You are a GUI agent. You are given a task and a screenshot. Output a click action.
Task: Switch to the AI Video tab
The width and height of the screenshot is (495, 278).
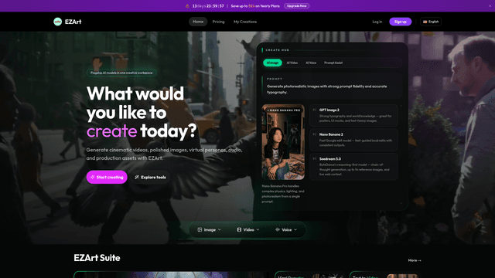(x=292, y=63)
